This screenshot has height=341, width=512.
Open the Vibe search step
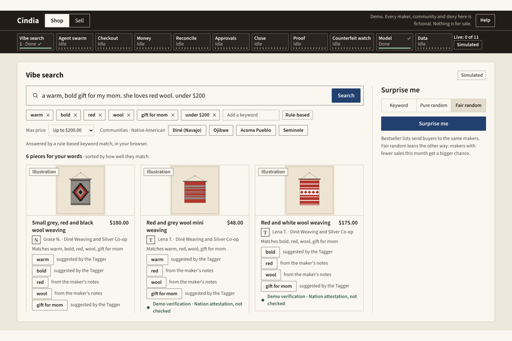(36, 41)
